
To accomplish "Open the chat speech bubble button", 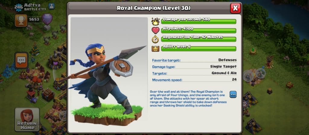I will pyautogui.click(x=21, y=60).
